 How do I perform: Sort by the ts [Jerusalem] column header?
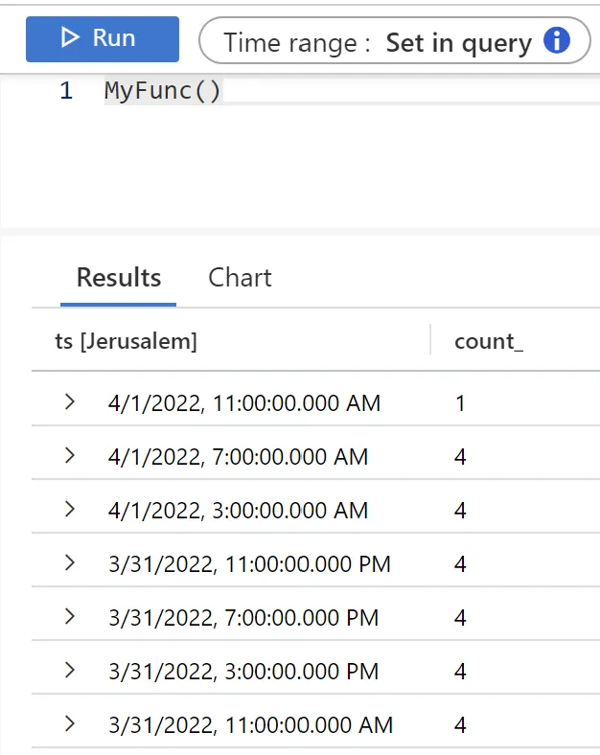pyautogui.click(x=127, y=342)
